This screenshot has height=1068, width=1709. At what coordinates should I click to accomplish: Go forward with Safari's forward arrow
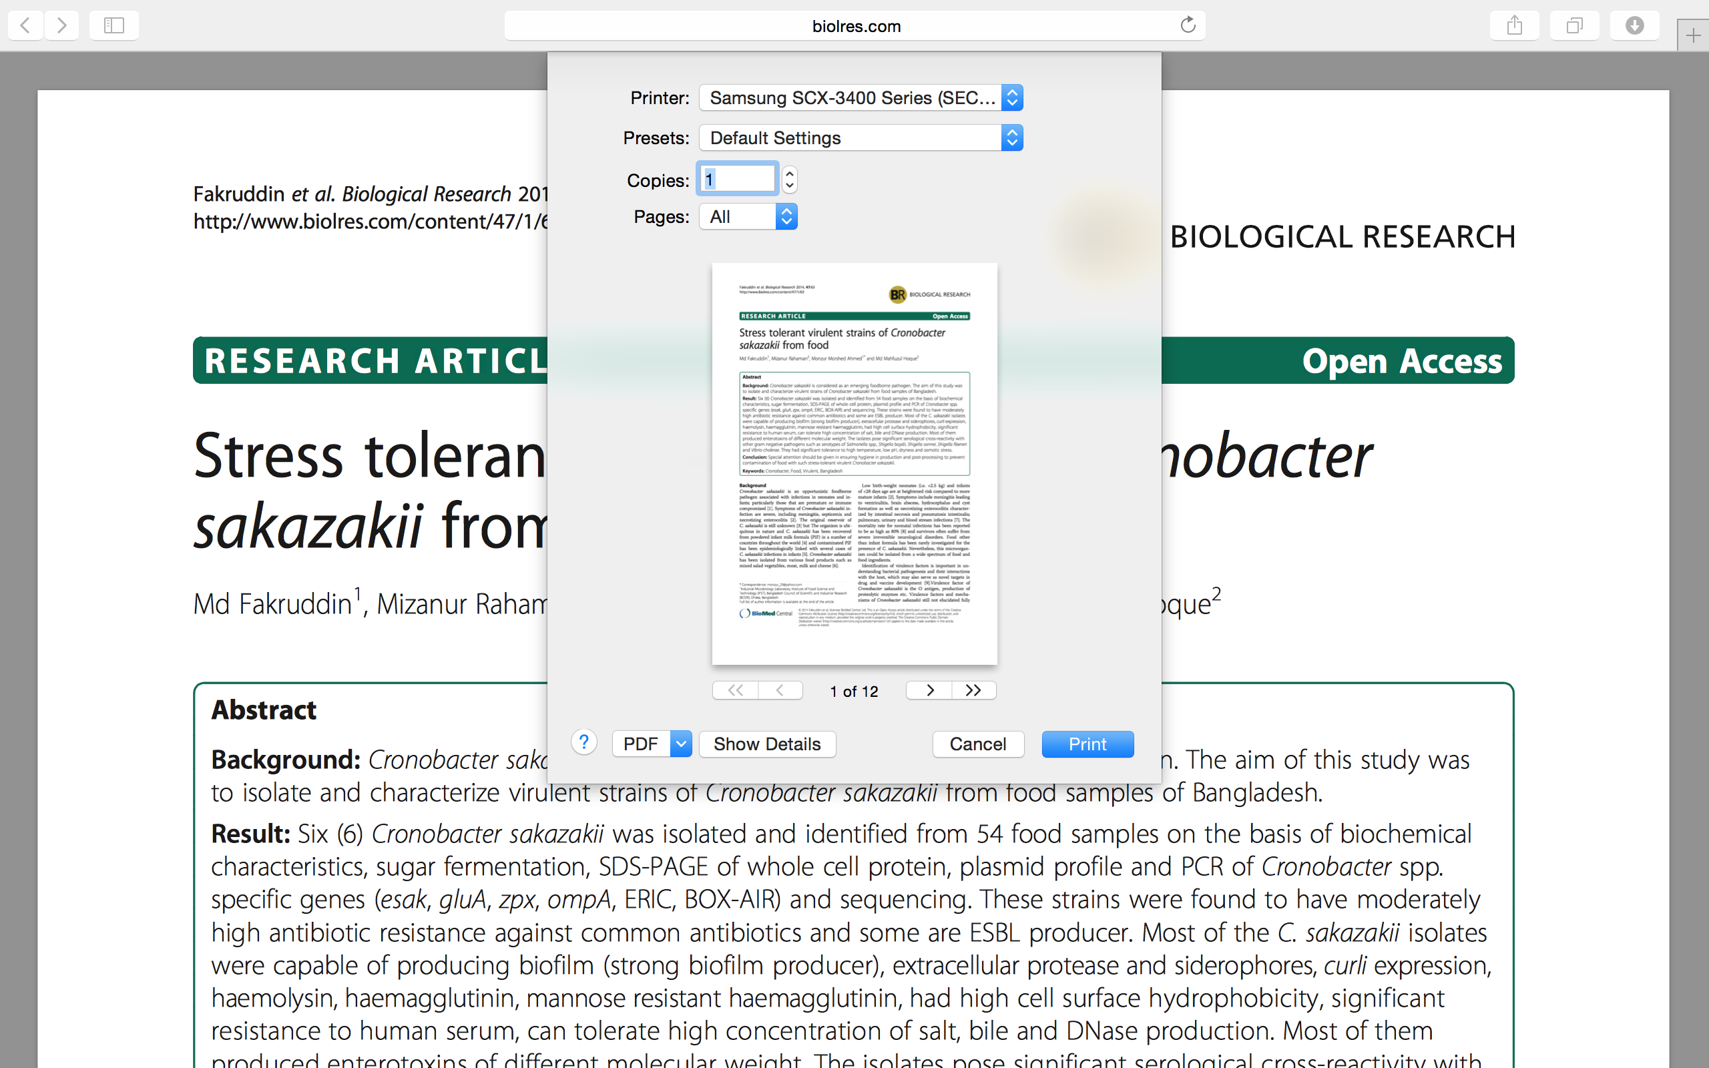point(62,25)
